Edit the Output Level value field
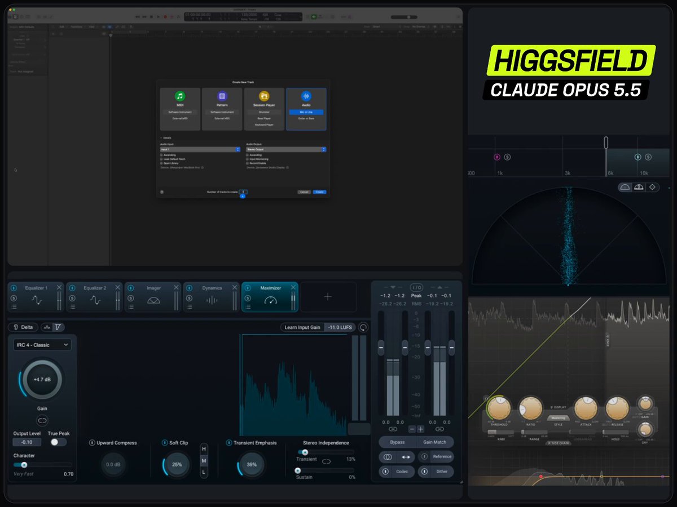This screenshot has width=677, height=507. [27, 442]
